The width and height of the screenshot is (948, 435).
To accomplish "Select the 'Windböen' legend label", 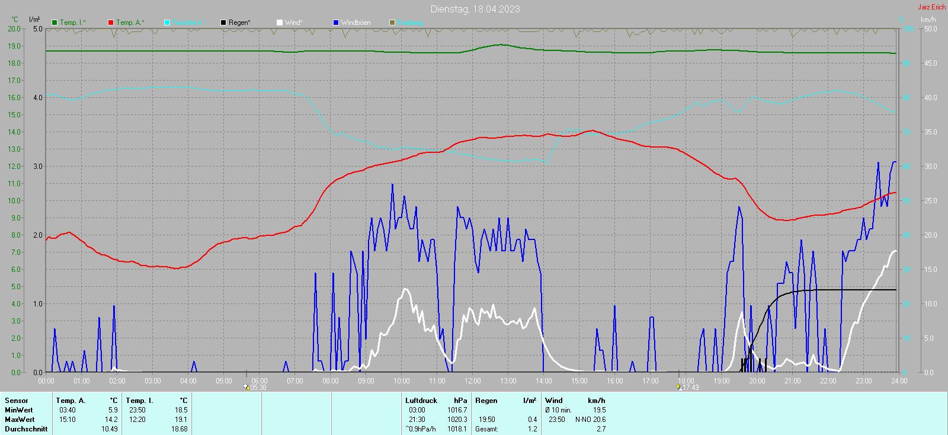I will [x=356, y=23].
